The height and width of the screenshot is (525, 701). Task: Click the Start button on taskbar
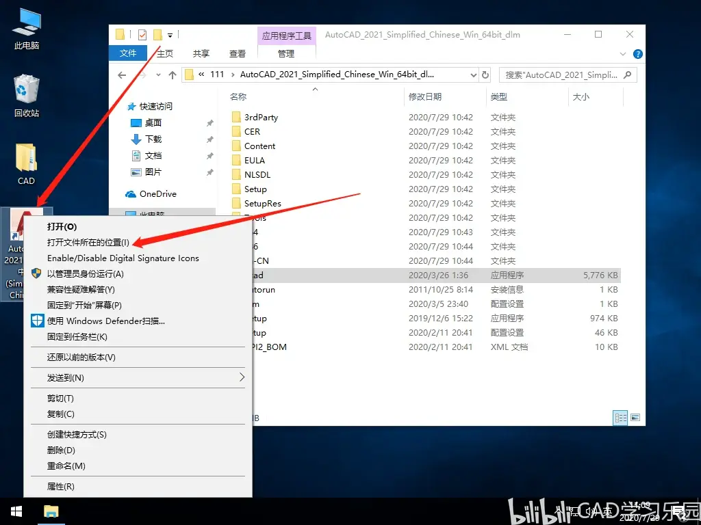click(x=16, y=511)
